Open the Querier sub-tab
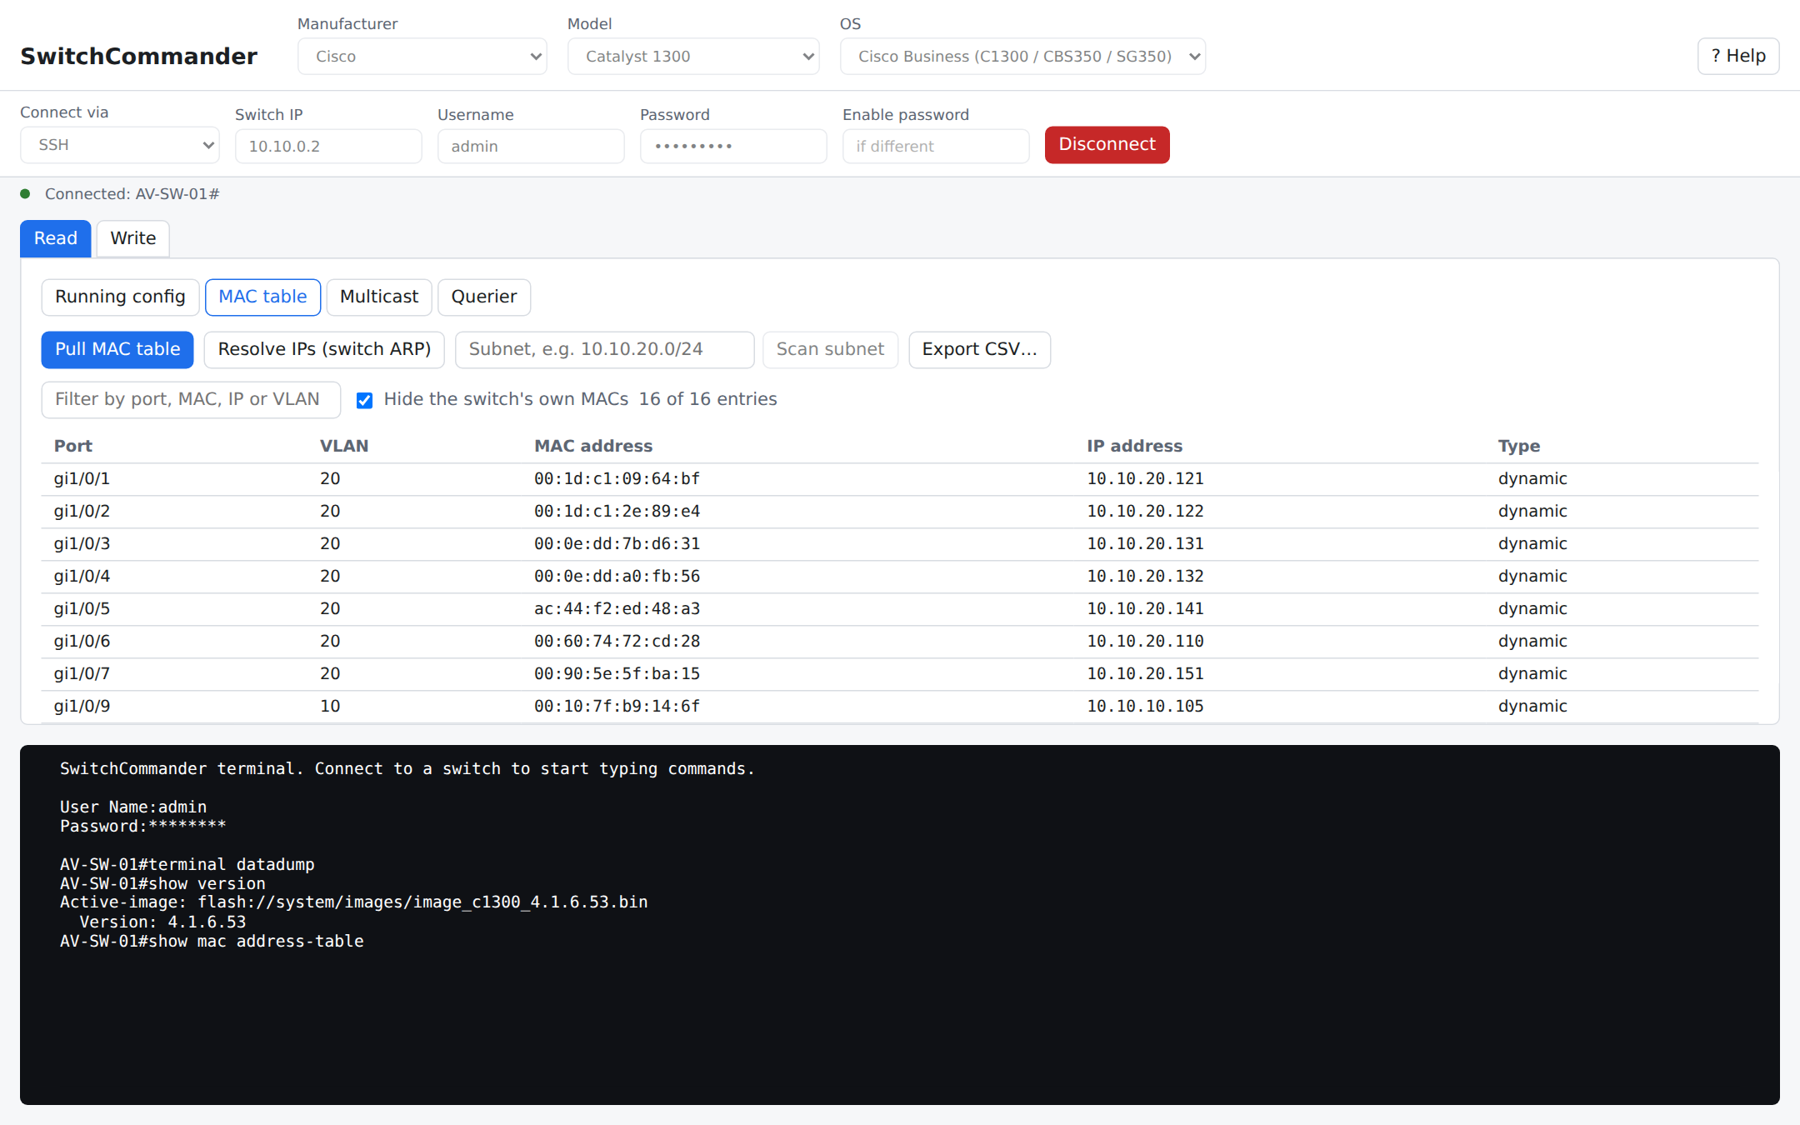Screen dimensions: 1800x1125 [x=484, y=297]
